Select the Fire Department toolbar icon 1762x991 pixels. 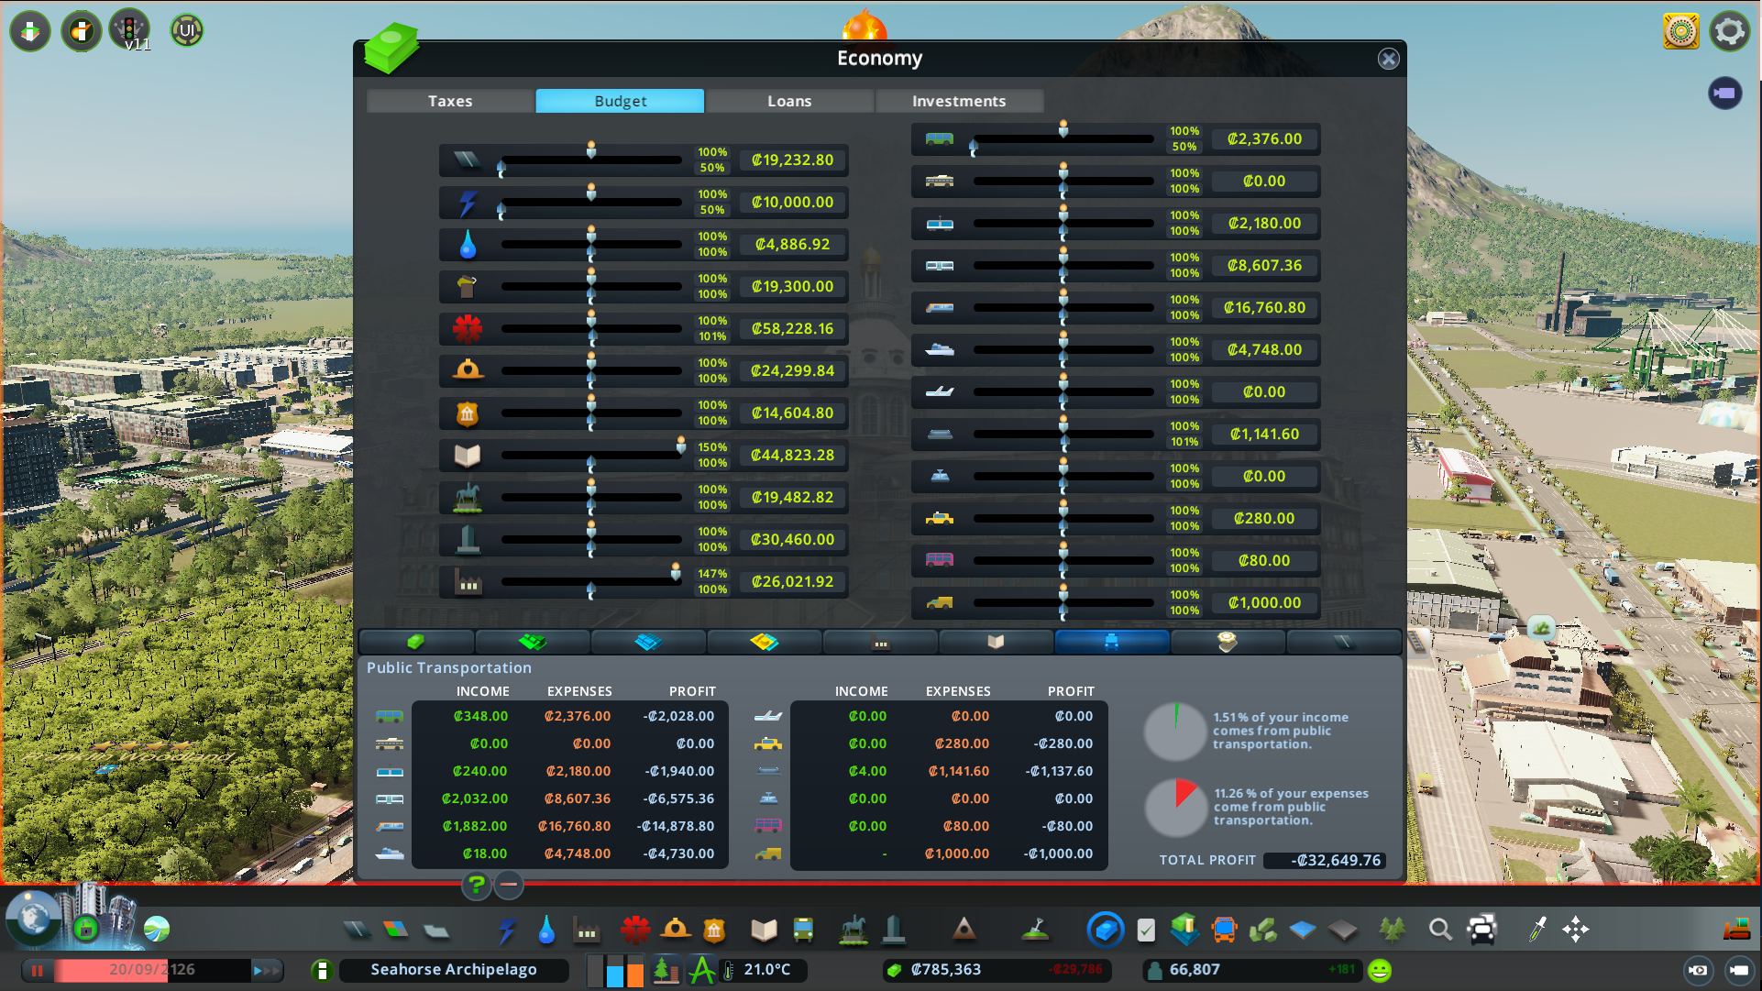click(676, 930)
